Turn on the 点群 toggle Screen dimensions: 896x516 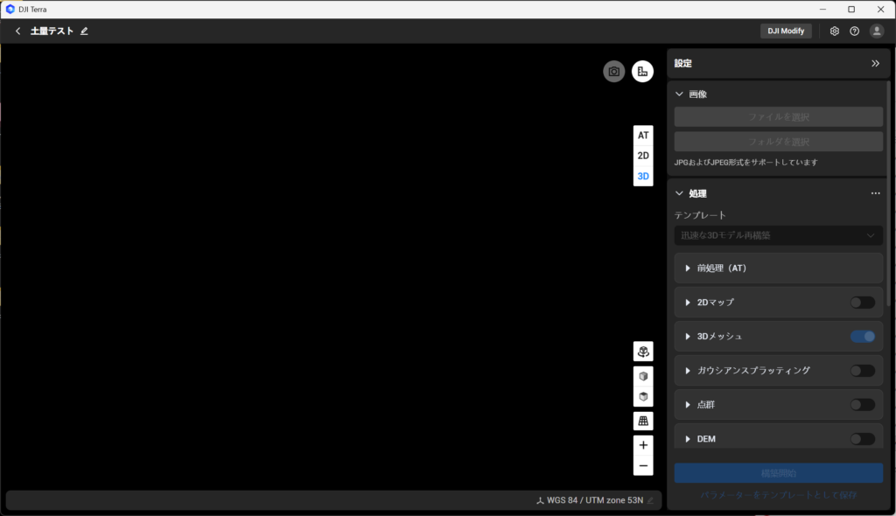[862, 405]
